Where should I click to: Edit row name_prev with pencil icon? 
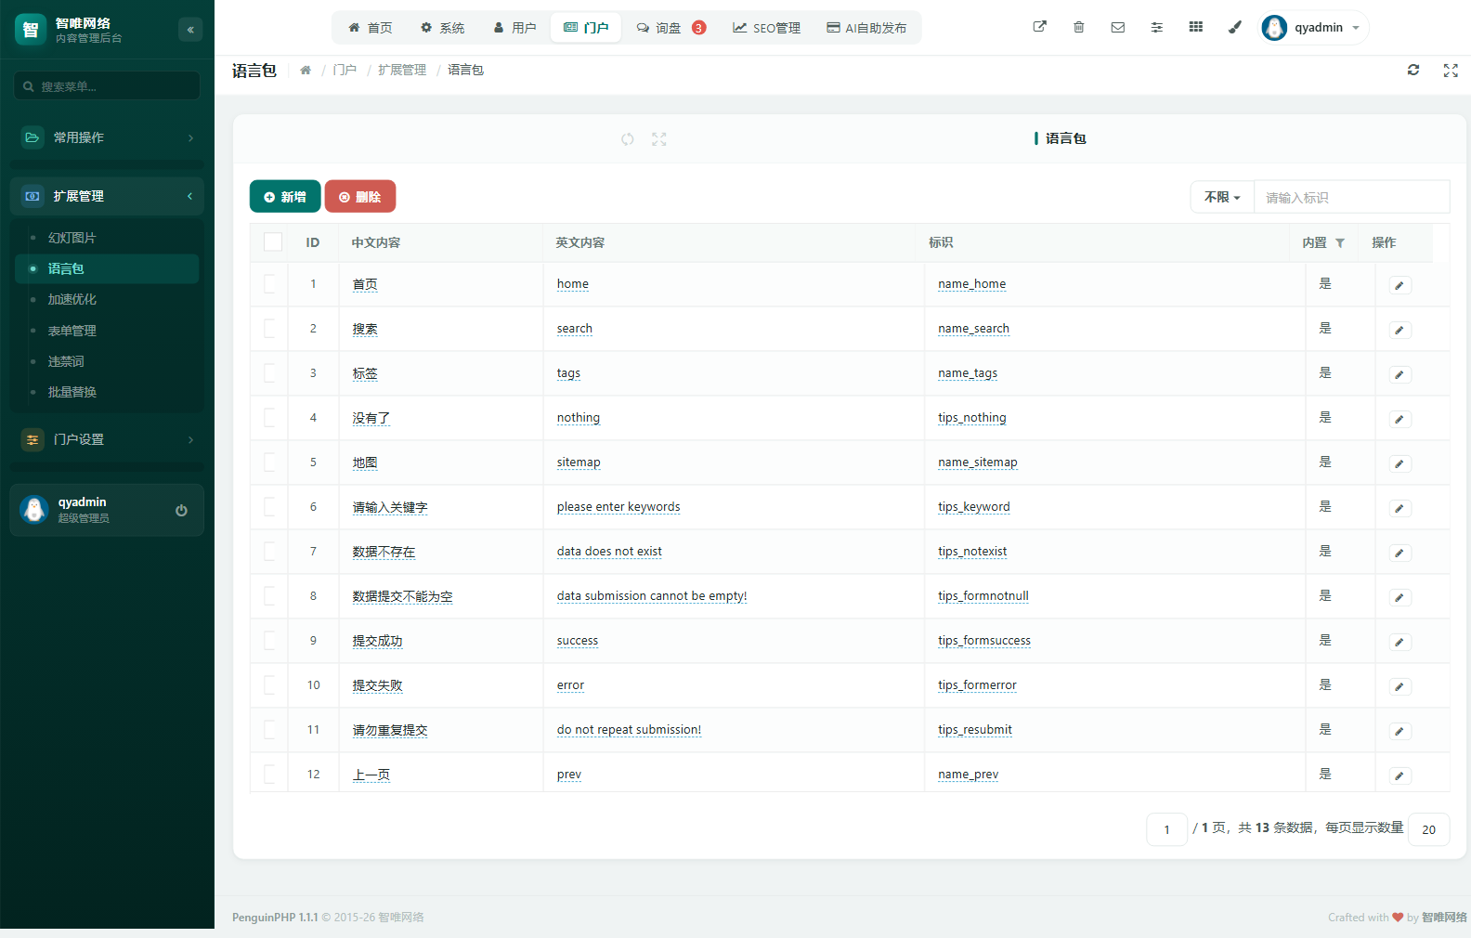(1400, 775)
